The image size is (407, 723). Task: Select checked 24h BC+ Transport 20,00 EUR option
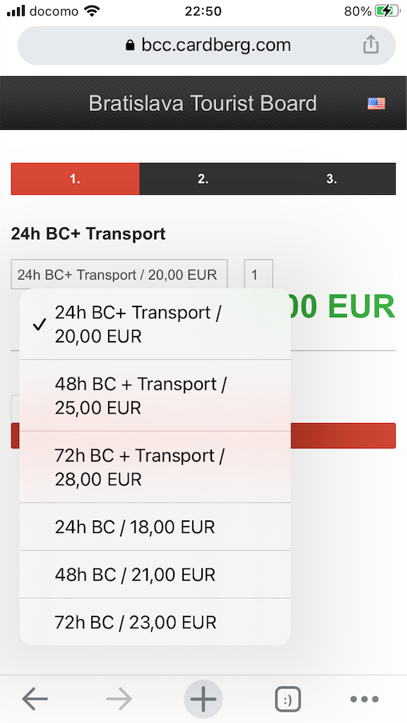point(155,325)
